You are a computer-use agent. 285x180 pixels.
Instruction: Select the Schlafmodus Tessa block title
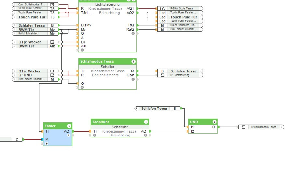click(97, 62)
